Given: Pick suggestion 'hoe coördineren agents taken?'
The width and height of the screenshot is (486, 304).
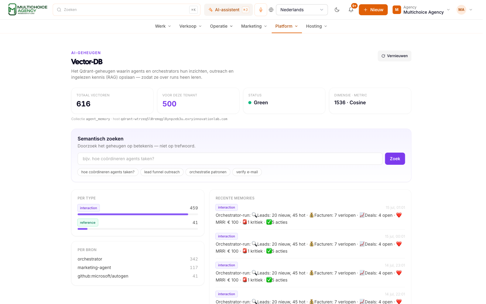Looking at the screenshot, I should pyautogui.click(x=108, y=172).
